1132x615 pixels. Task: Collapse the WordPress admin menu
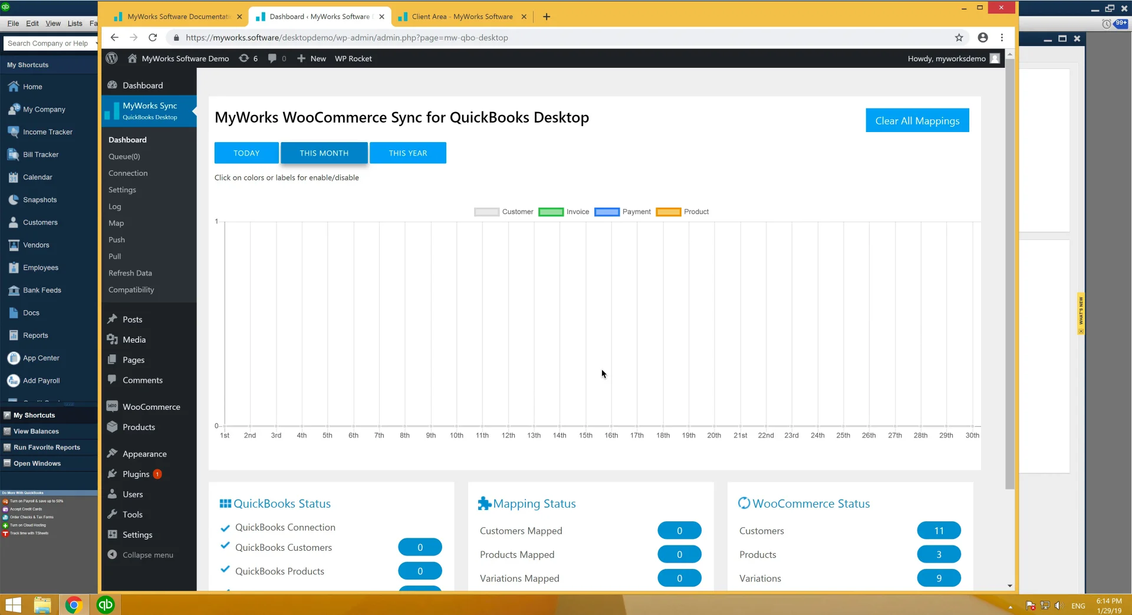coord(141,555)
